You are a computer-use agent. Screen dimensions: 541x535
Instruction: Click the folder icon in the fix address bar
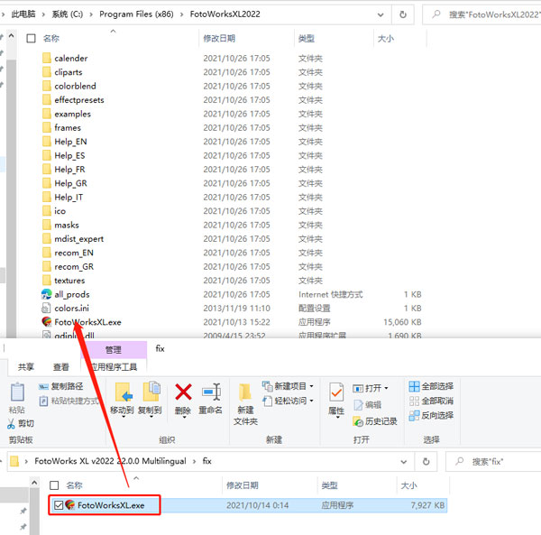[14, 461]
